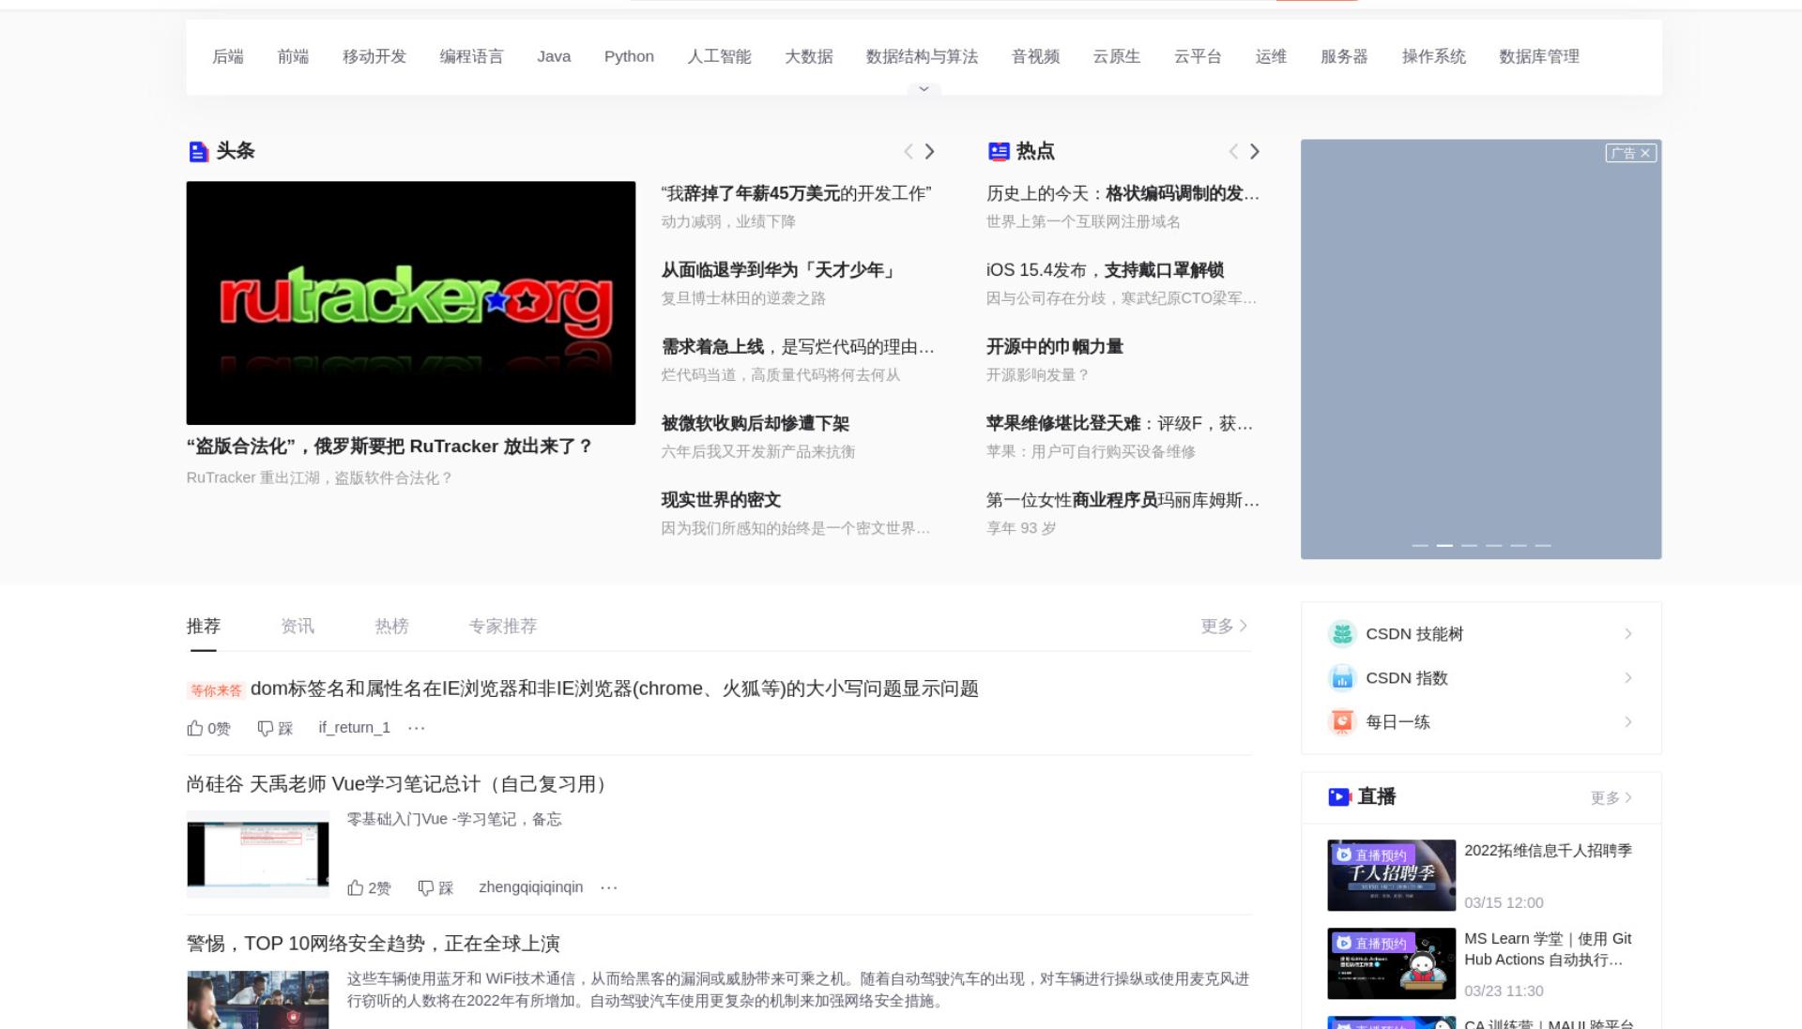Open 千人招聘季 livestream thumbnail
1802x1029 pixels.
(x=1391, y=875)
